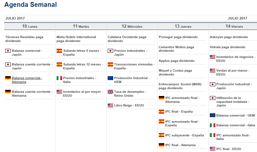Open Balanza cuenta corriente - Alemania event text
This screenshot has height=152, width=257.
pyautogui.click(x=32, y=94)
